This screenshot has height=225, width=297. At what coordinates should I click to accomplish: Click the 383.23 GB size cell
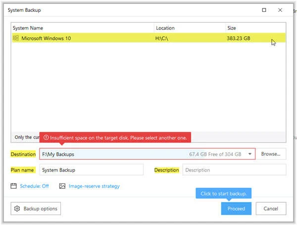click(x=238, y=38)
